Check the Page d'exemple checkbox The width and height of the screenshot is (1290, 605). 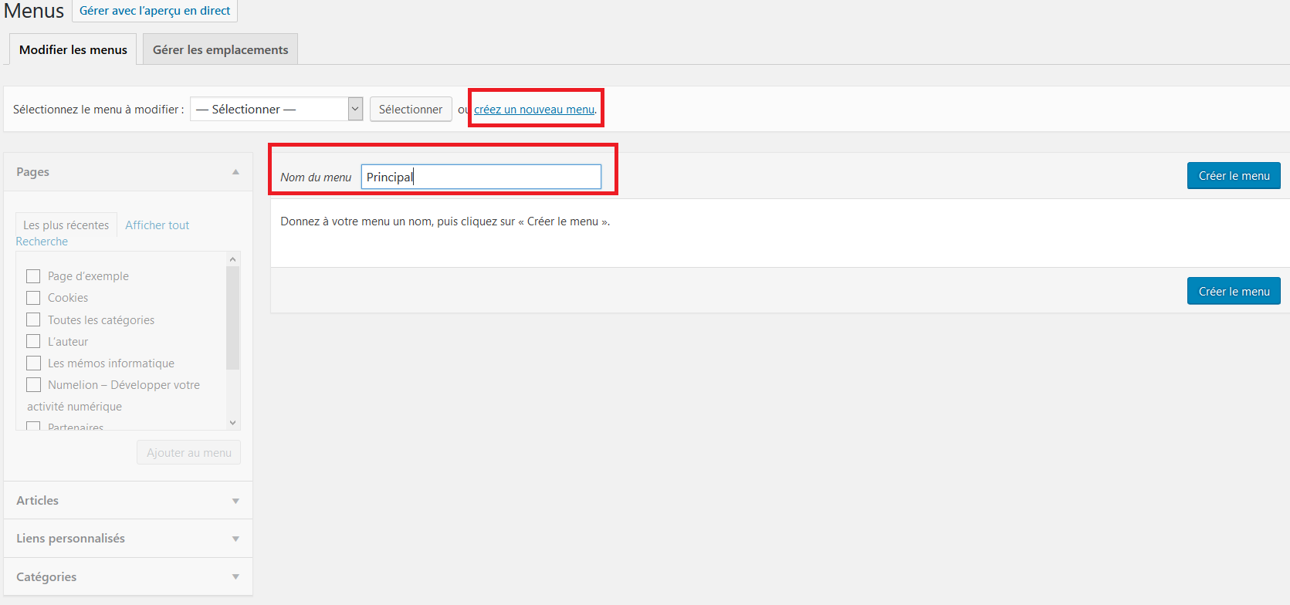[x=33, y=276]
